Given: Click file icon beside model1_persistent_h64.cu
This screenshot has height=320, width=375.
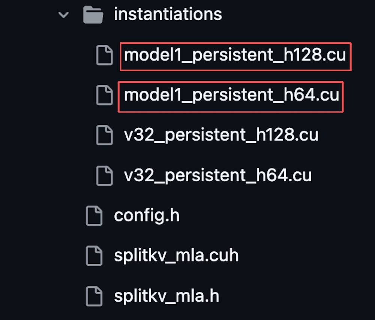Looking at the screenshot, I should coord(104,95).
